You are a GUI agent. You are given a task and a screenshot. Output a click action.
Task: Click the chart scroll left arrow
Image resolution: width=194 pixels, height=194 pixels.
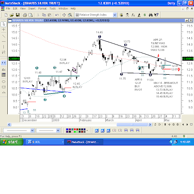click(x=9, y=125)
